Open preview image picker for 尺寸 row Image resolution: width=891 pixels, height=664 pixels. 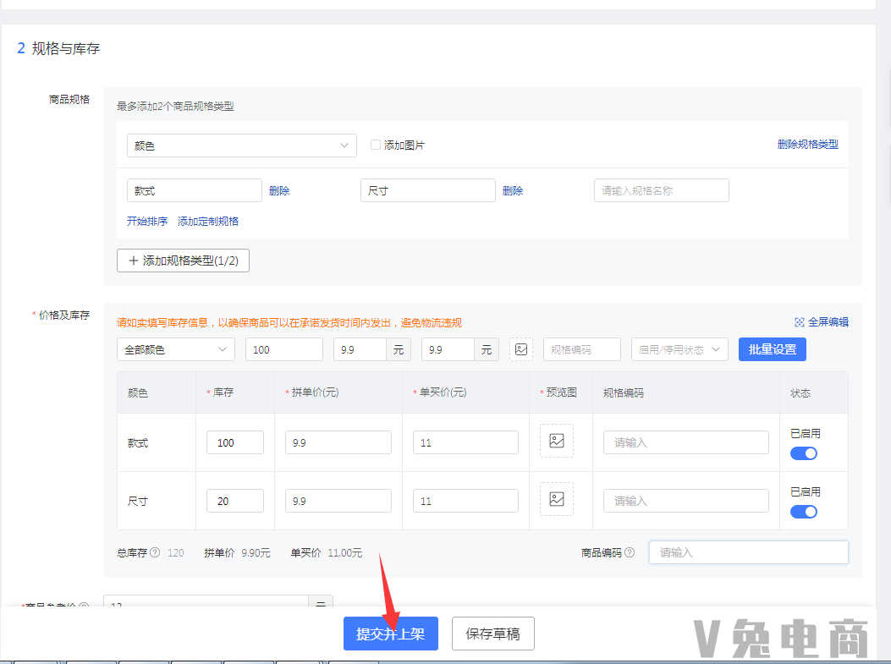tap(556, 499)
